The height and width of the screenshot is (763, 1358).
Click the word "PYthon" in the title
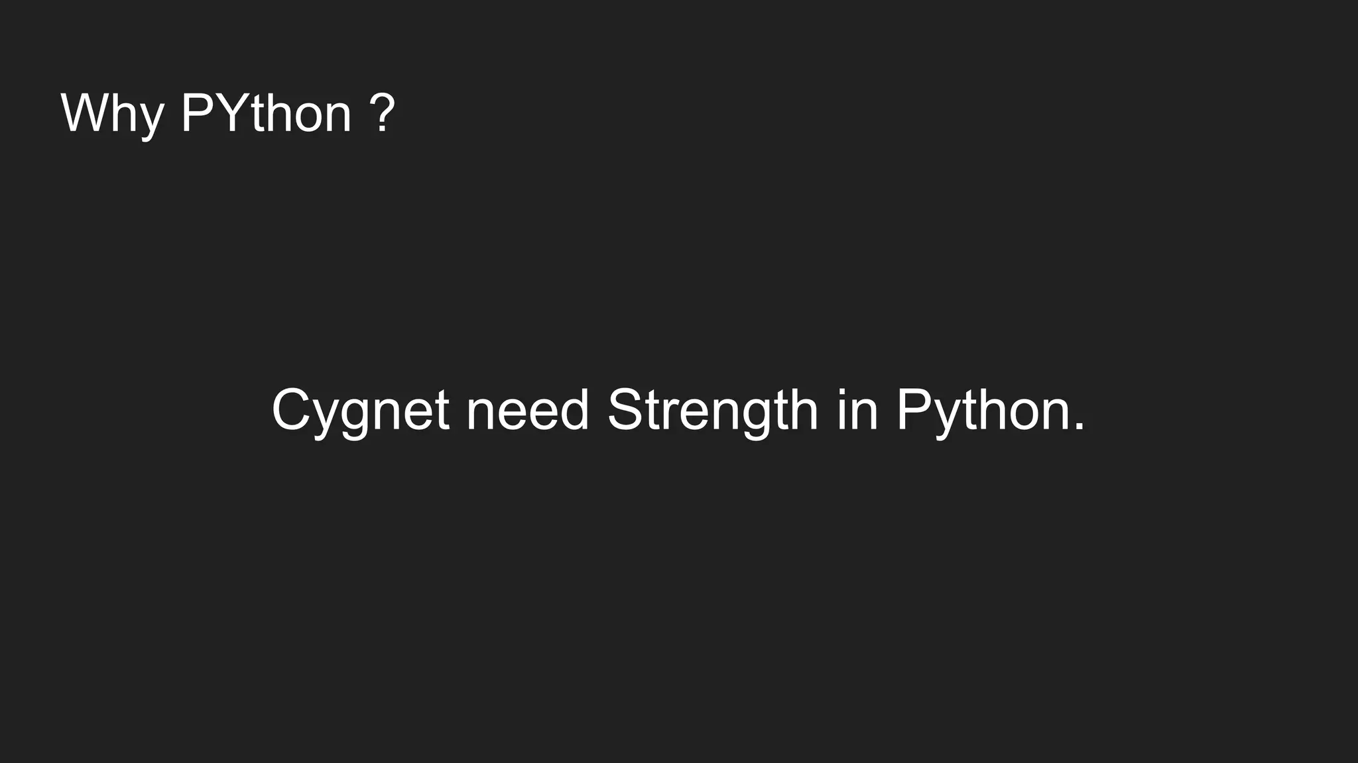(x=266, y=113)
